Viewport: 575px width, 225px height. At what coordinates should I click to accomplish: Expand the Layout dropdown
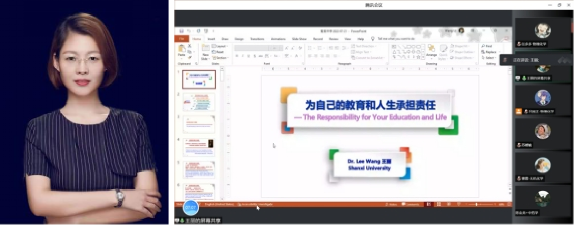click(x=220, y=46)
